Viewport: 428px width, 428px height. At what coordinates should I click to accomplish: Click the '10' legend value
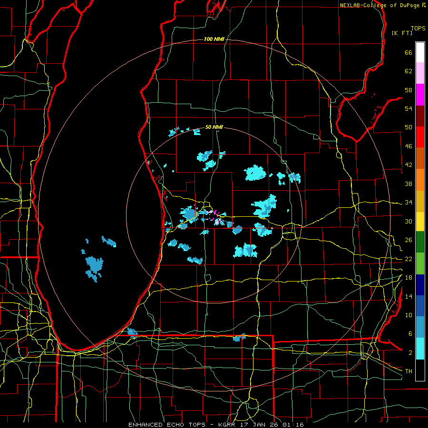click(x=409, y=315)
